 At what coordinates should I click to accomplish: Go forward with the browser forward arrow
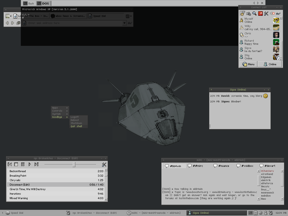(x=12, y=23)
